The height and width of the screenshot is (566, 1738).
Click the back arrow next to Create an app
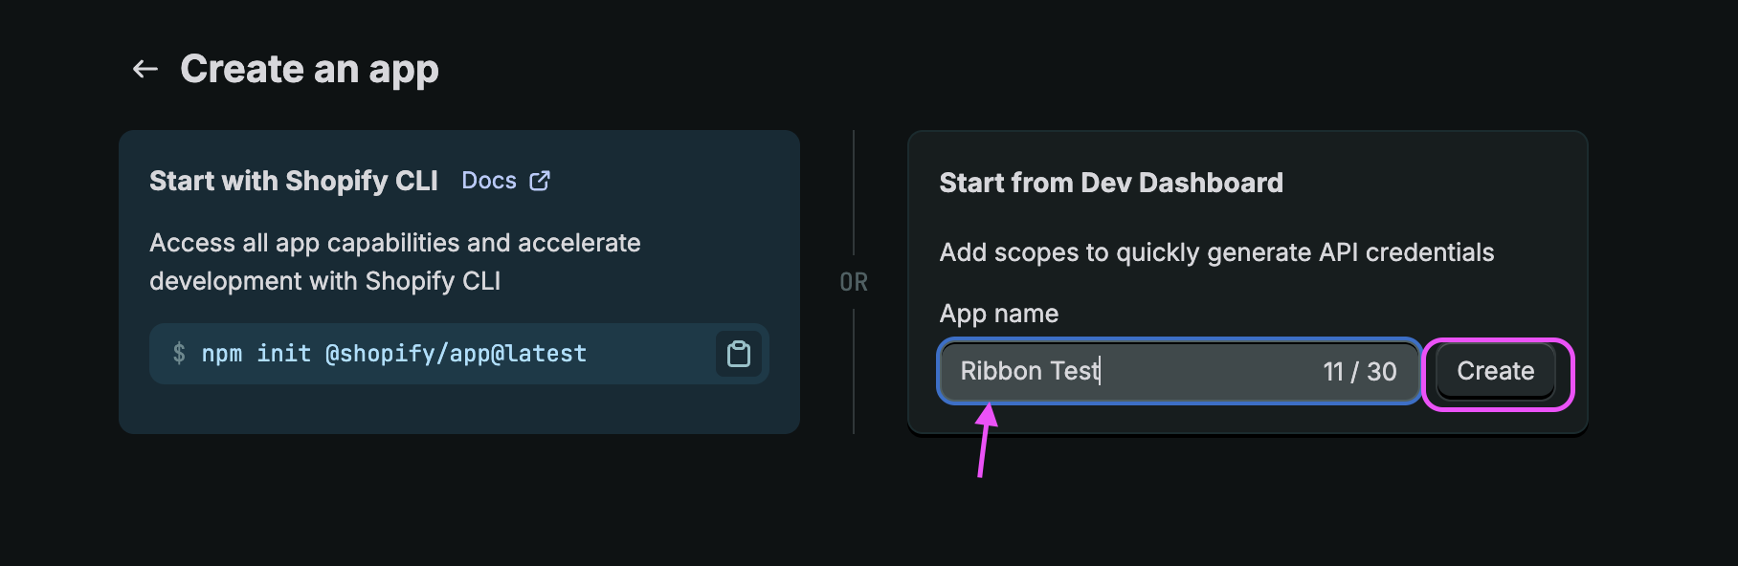point(145,69)
